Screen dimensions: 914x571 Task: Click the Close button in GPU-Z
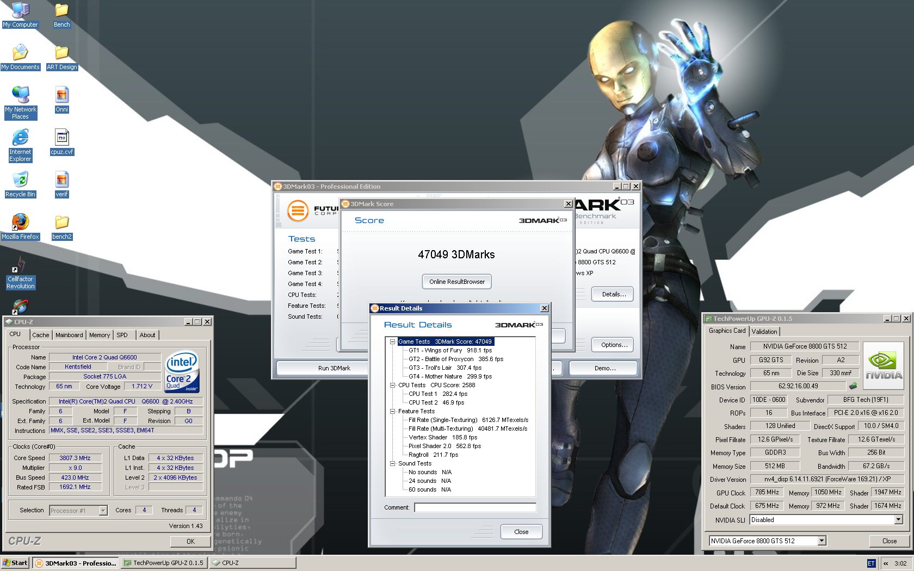pos(890,541)
